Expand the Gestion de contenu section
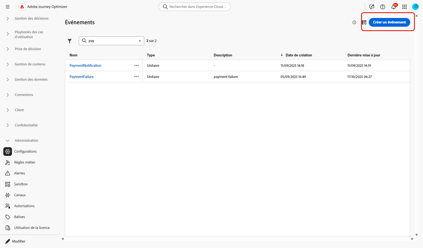423x248 pixels. 8,64
